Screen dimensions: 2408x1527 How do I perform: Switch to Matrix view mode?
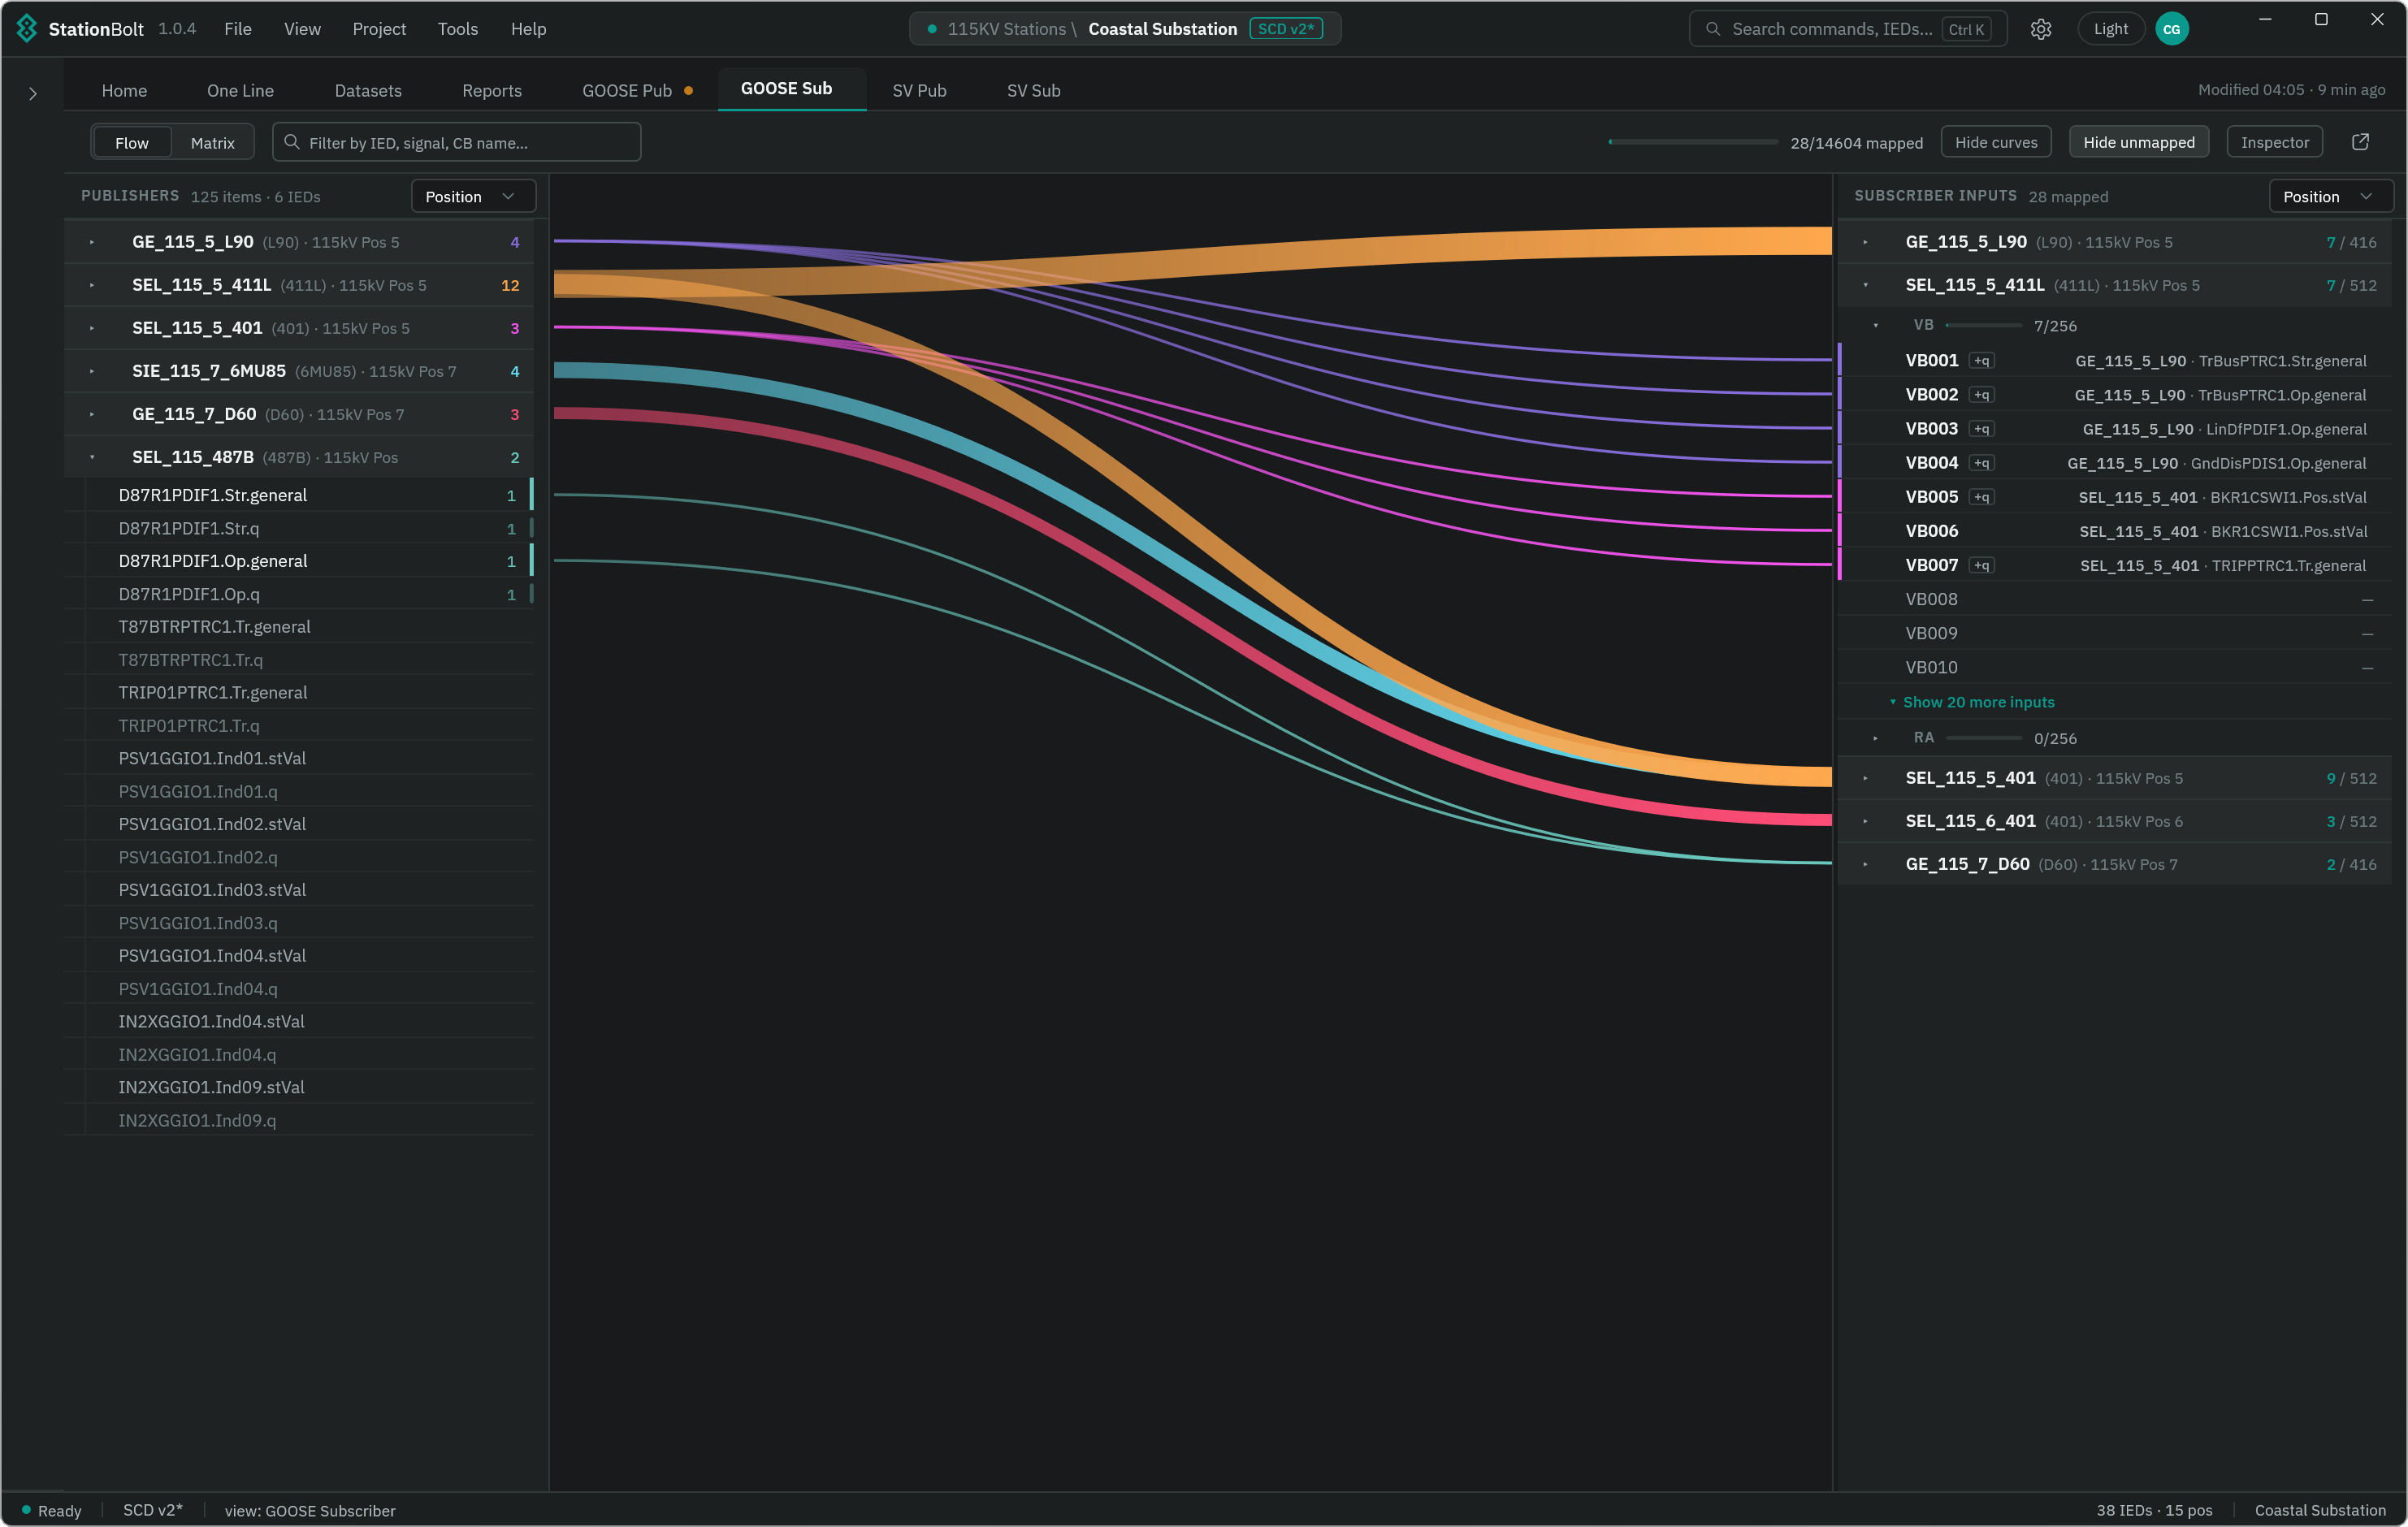tap(212, 143)
